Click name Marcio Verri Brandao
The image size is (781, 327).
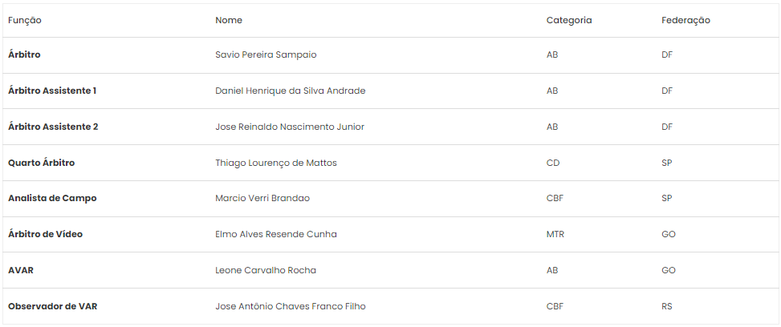262,198
